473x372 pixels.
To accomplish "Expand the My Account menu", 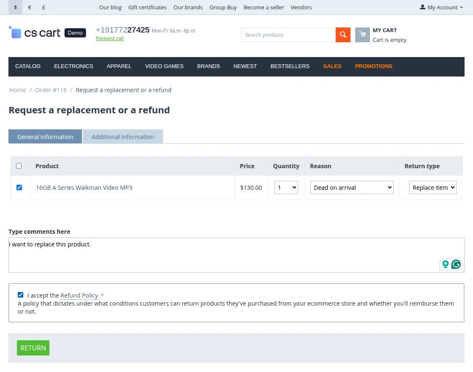I will (x=441, y=7).
